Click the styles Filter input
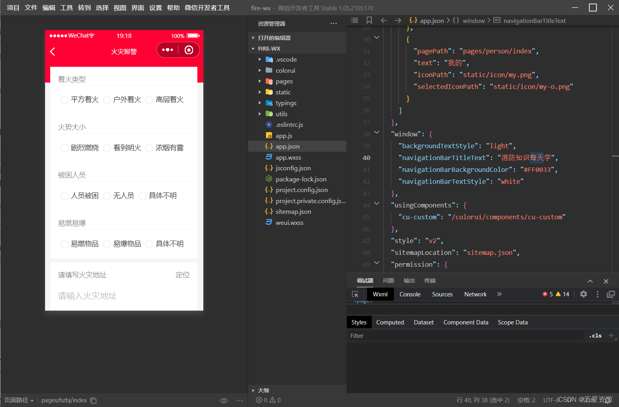 pos(466,335)
